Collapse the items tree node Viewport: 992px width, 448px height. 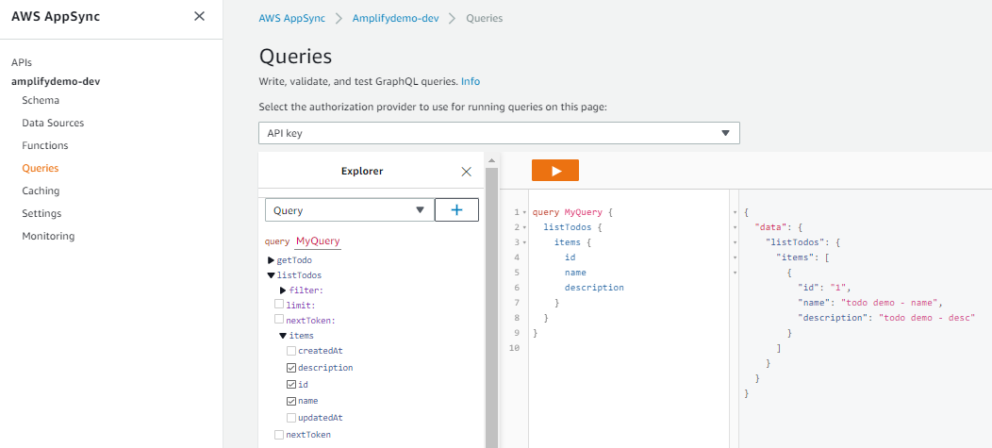pyautogui.click(x=284, y=336)
